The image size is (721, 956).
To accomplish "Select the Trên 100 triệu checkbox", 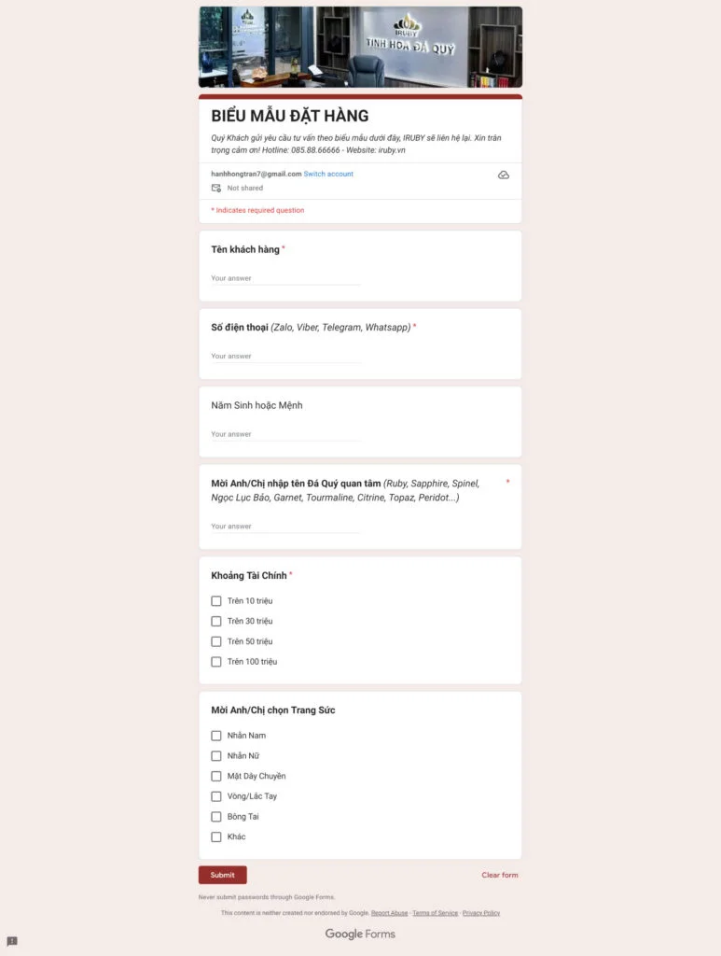I will (216, 662).
